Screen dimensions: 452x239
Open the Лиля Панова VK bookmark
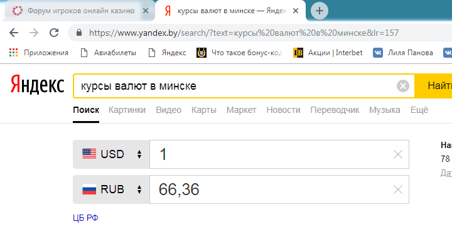coord(403,53)
